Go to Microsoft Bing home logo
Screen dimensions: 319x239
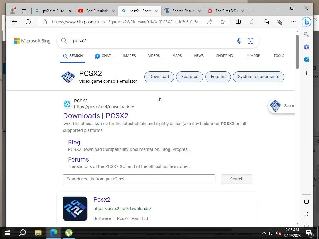click(x=32, y=41)
